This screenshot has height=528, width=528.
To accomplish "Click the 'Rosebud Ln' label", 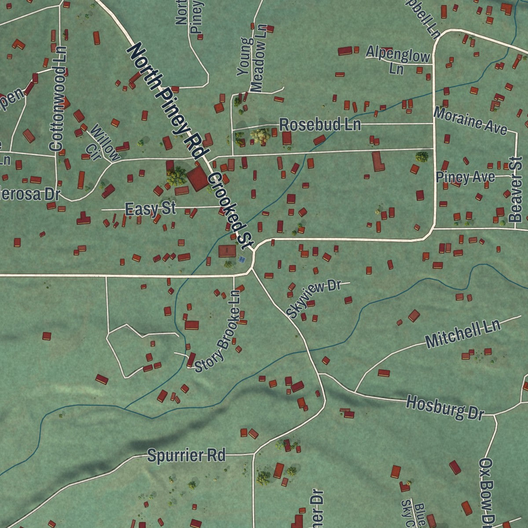I will coord(320,125).
